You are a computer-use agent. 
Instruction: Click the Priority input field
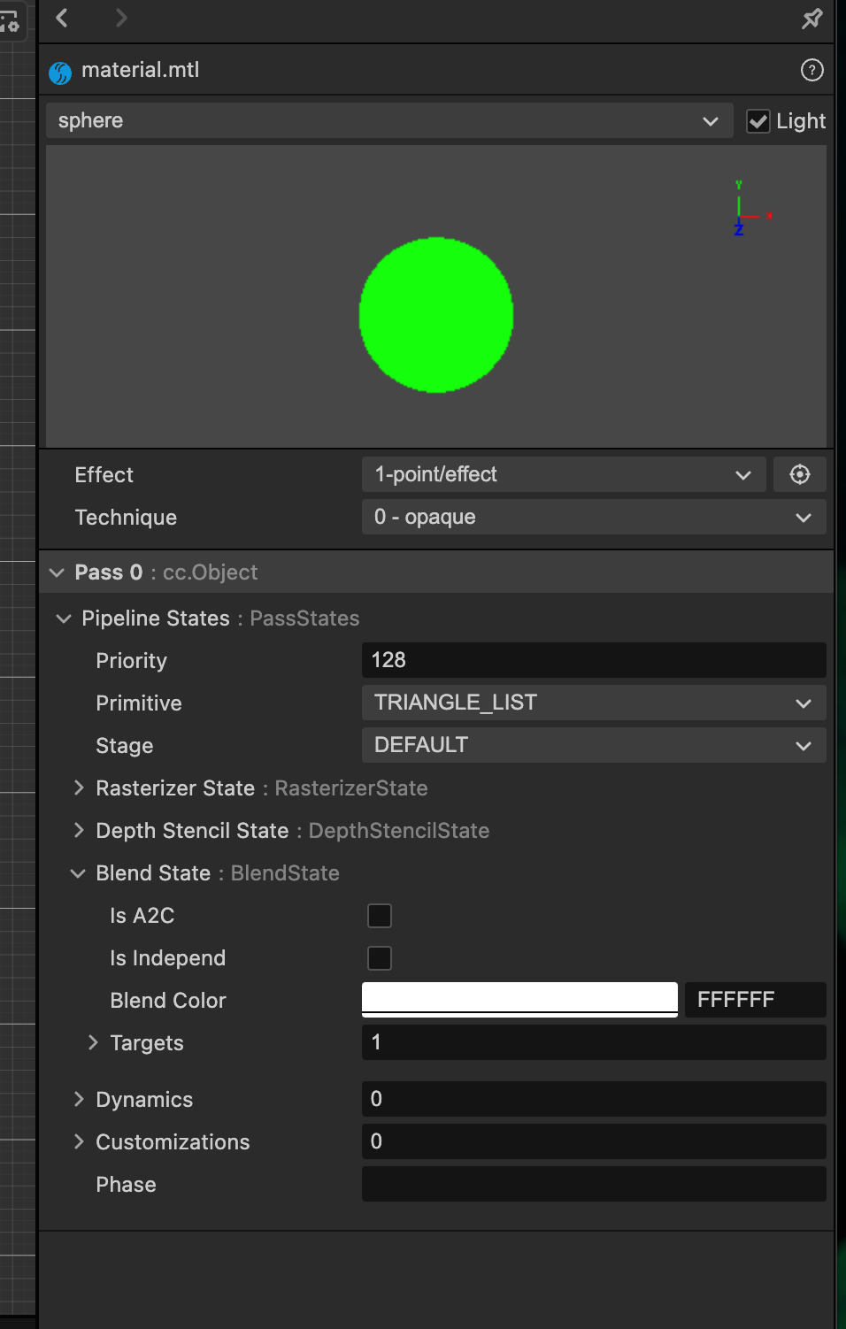[x=594, y=661]
